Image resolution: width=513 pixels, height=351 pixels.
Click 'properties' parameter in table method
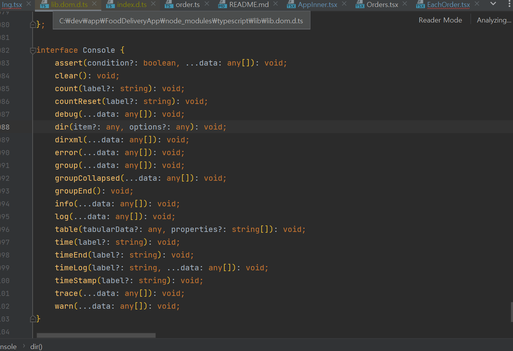pyautogui.click(x=194, y=230)
